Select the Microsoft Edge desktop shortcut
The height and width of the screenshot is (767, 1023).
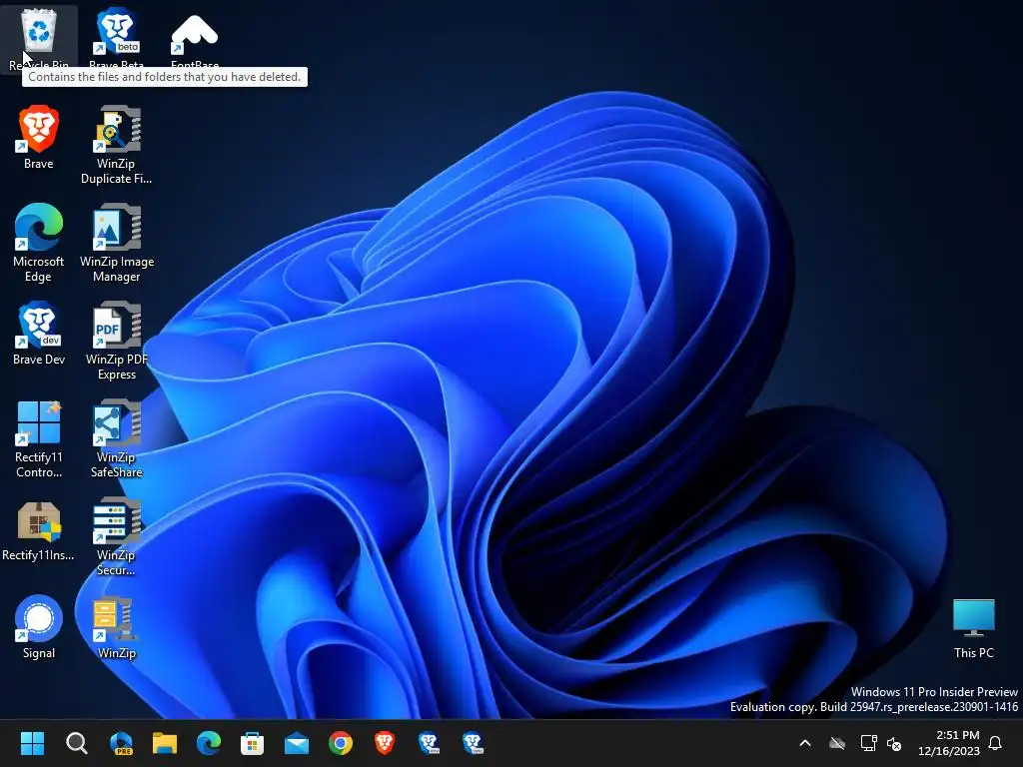[x=39, y=243]
